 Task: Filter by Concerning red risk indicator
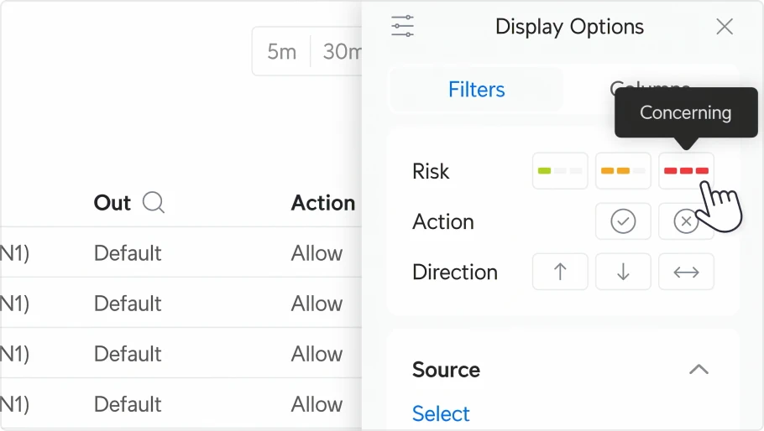coord(686,171)
